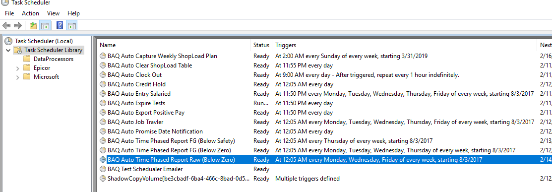Click the clock icon beside BAQ Auto Job Travler
This screenshot has width=552, height=192.
103,122
